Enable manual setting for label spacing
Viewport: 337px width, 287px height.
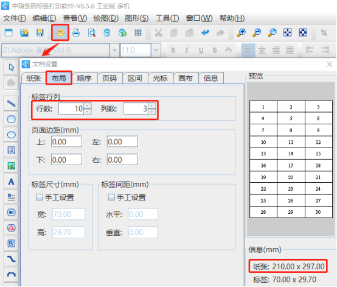click(111, 197)
